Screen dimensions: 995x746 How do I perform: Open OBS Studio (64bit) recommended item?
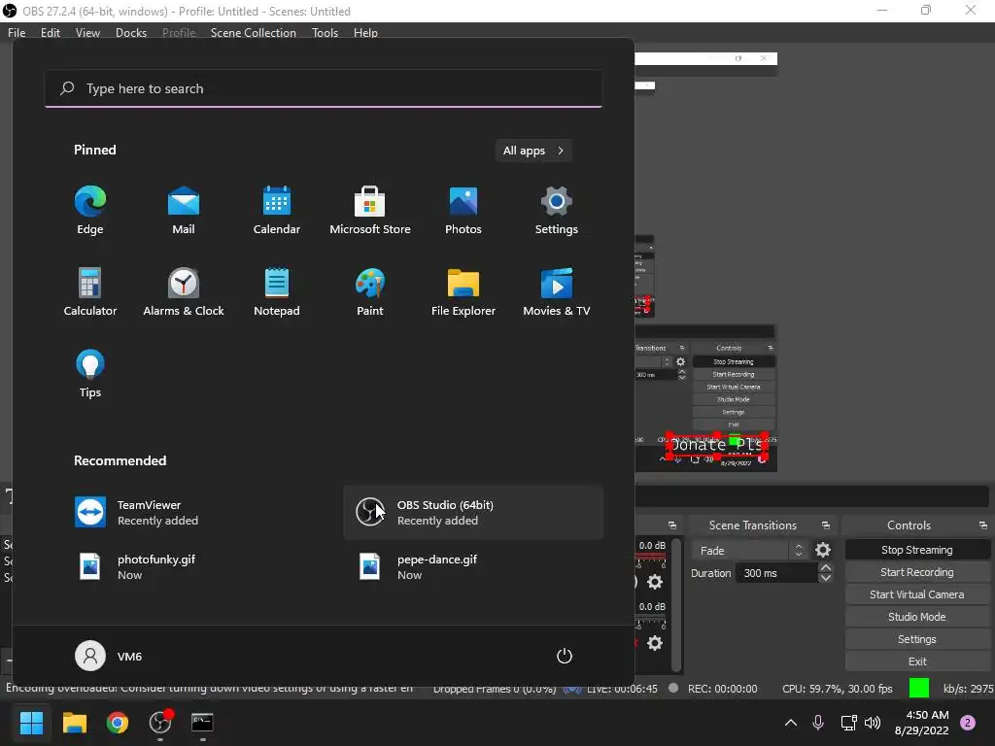(473, 513)
